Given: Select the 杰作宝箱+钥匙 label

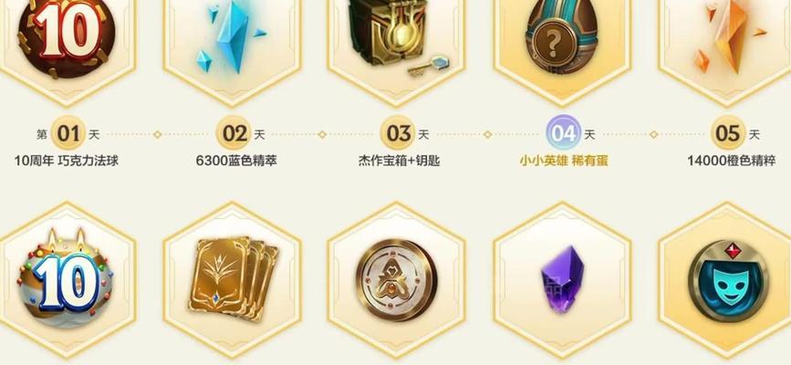Looking at the screenshot, I should (399, 161).
